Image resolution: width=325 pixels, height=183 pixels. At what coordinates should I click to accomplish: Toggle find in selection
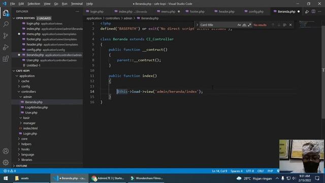(284, 25)
